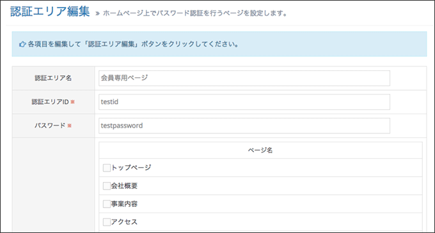This screenshot has height=233, width=435.
Task: Click the トップページ label text
Action: (131, 167)
